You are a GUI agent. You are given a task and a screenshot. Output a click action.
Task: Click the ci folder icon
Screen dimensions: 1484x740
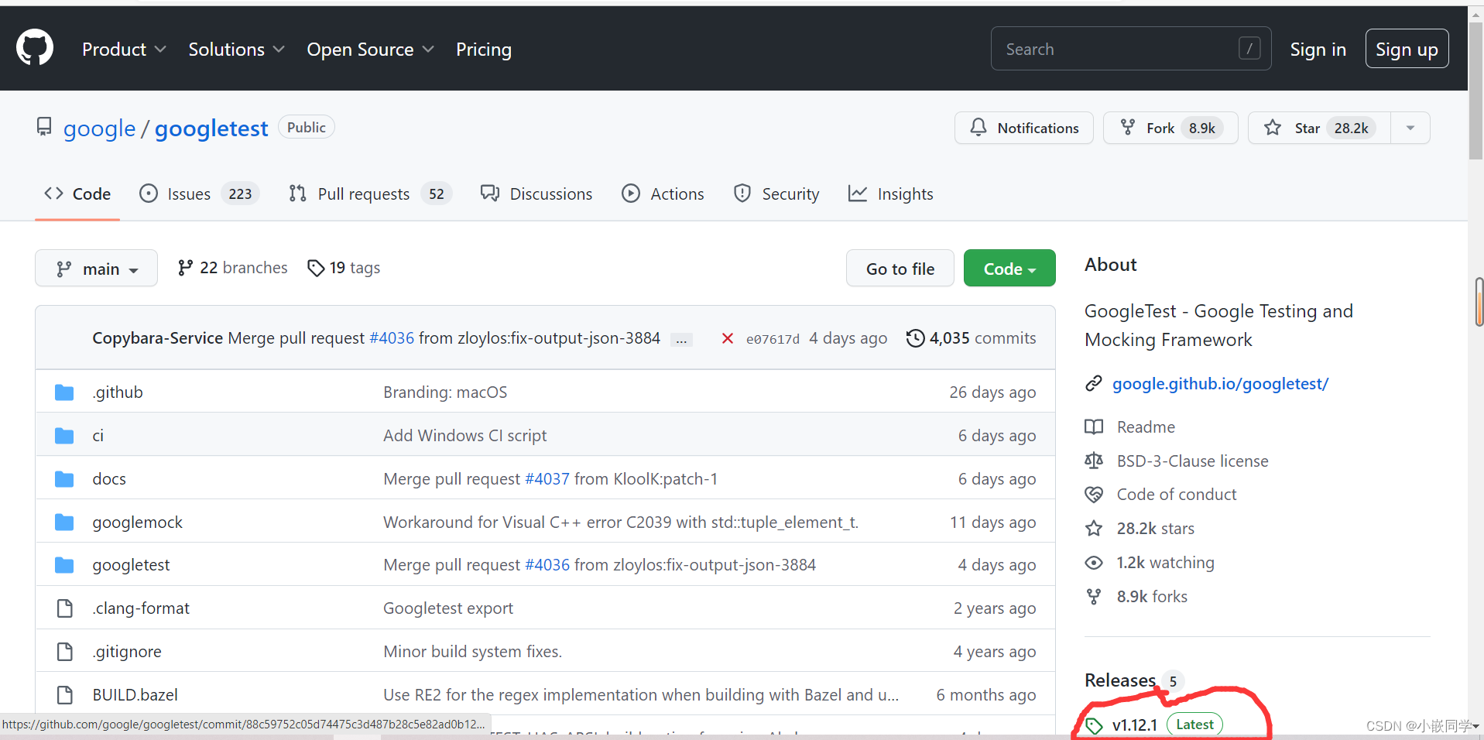(x=64, y=436)
